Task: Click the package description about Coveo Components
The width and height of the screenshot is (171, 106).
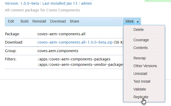Action: point(43,10)
